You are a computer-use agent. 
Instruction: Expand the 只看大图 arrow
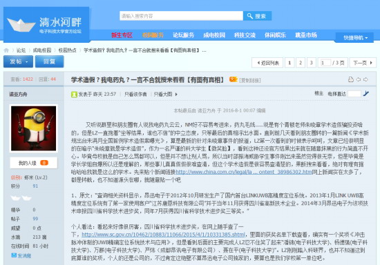click(x=176, y=95)
